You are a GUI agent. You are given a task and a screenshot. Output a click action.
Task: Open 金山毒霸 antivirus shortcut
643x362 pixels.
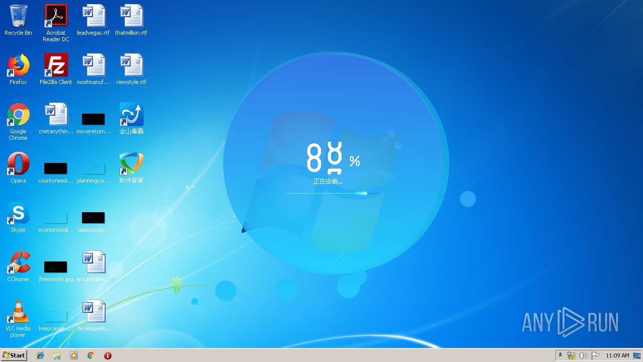tap(131, 119)
